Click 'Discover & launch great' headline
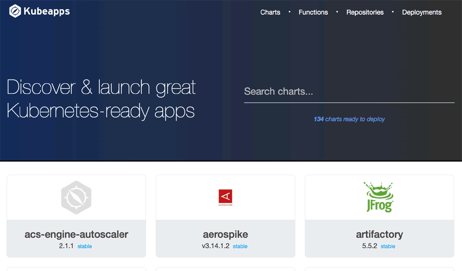This screenshot has width=462, height=271. click(x=101, y=87)
